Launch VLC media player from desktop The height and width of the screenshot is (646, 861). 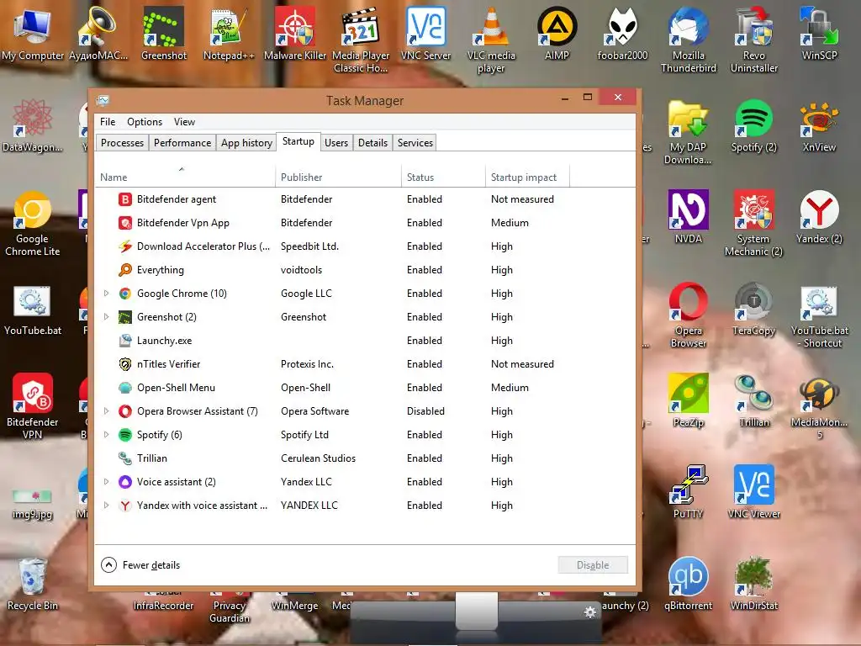[x=491, y=40]
